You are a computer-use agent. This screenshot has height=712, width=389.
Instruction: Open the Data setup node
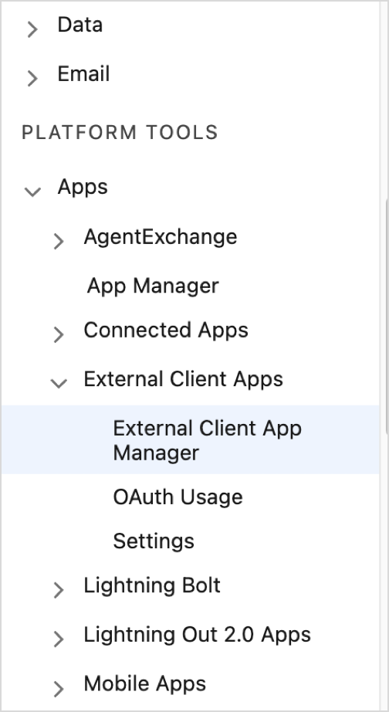[x=80, y=25]
